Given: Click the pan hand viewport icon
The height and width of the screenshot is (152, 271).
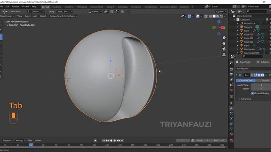Looking at the screenshot, I should click(224, 43).
